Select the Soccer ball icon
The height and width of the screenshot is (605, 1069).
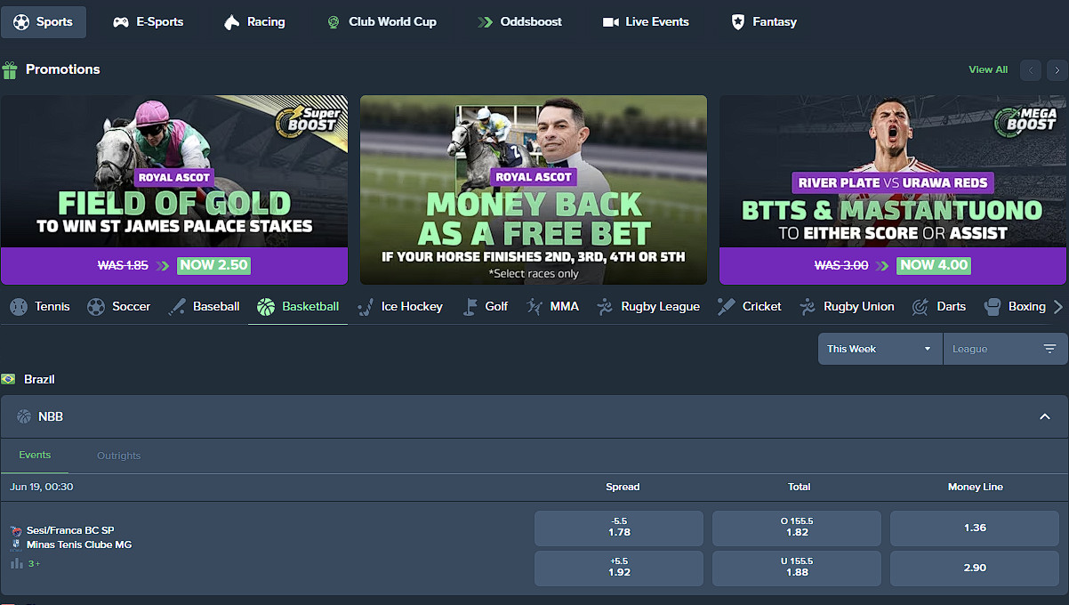[x=96, y=307]
